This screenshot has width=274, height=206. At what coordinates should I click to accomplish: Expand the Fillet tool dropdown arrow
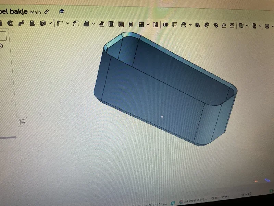pos(68,23)
